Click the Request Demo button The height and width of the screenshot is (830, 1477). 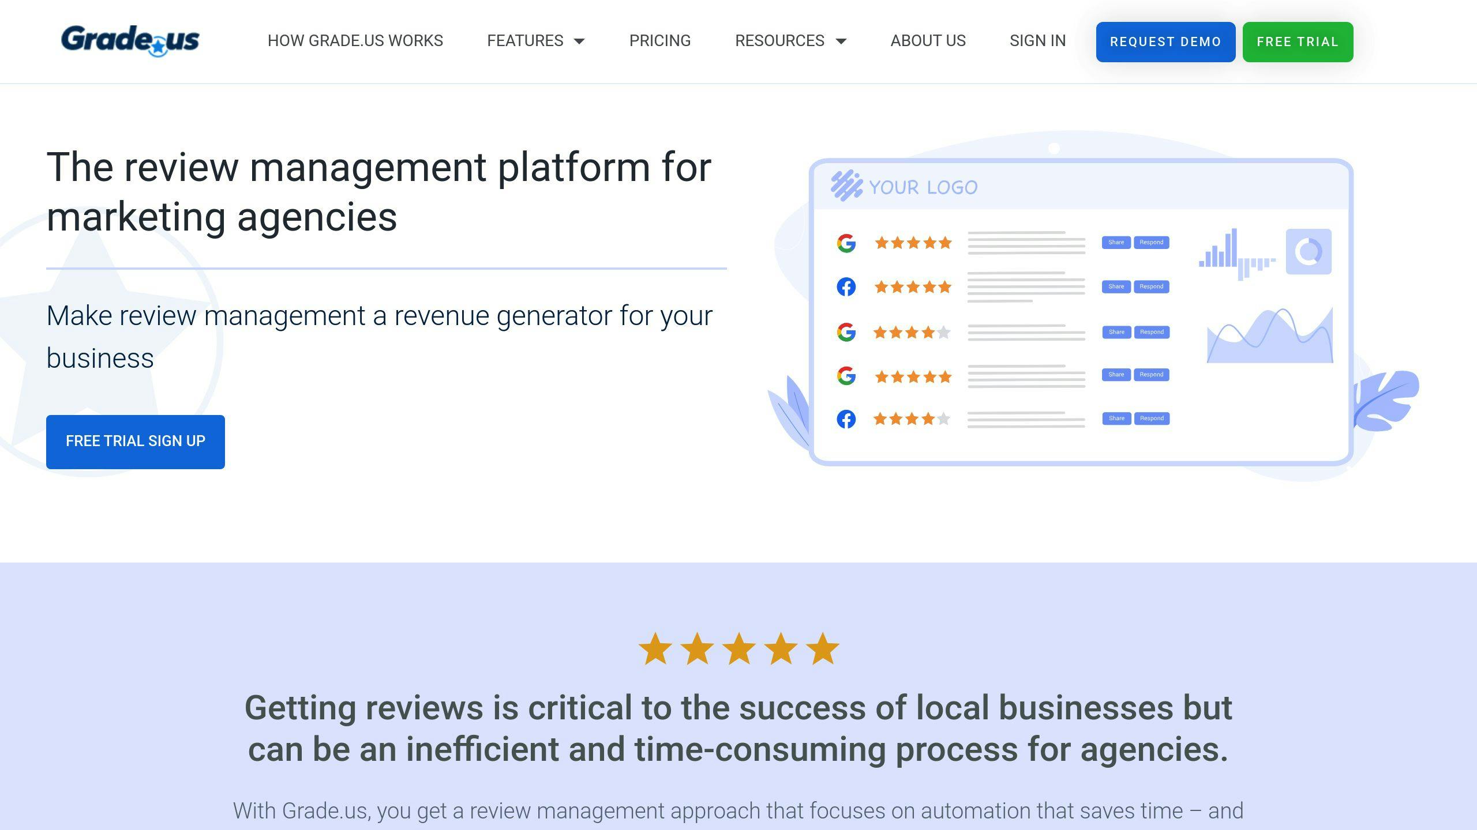pyautogui.click(x=1165, y=41)
